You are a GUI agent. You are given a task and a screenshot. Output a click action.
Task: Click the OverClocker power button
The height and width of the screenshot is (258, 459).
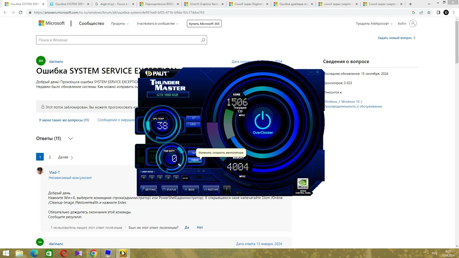pos(263,122)
